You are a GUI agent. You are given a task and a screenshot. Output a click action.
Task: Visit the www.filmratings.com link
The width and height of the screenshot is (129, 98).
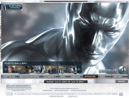click(61, 91)
